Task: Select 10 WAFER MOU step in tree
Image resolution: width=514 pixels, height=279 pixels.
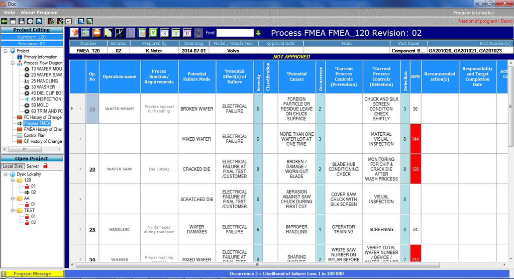Action: click(46, 69)
